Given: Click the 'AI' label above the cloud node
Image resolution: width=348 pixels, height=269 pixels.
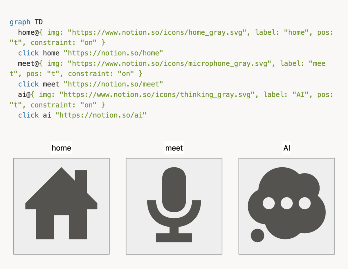Looking at the screenshot, I should coord(287,147).
